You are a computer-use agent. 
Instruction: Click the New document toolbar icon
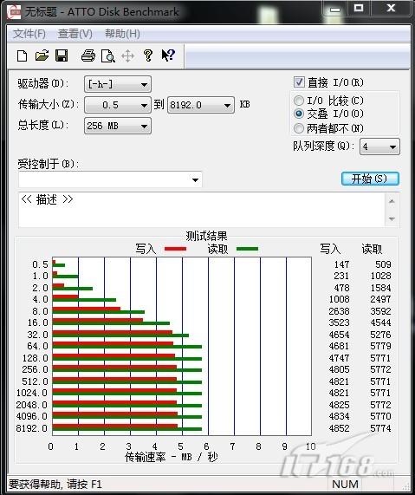pyautogui.click(x=22, y=56)
